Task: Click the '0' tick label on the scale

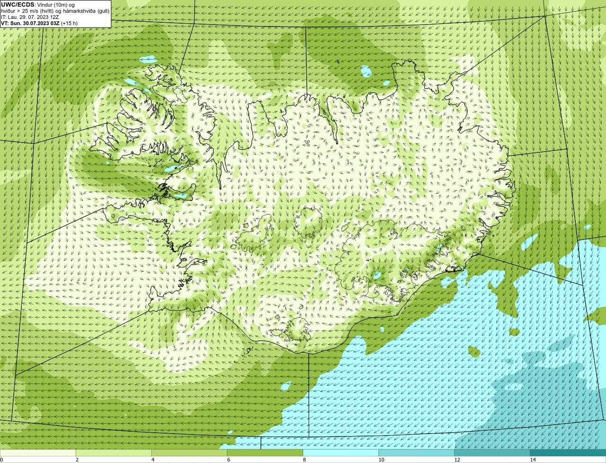Action: [1, 460]
